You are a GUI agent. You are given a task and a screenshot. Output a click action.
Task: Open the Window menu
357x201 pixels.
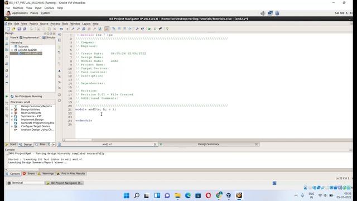(x=75, y=23)
